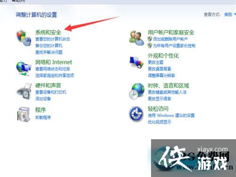Click 更改显示语言 link
This screenshot has height=177, width=236.
click(x=160, y=99)
